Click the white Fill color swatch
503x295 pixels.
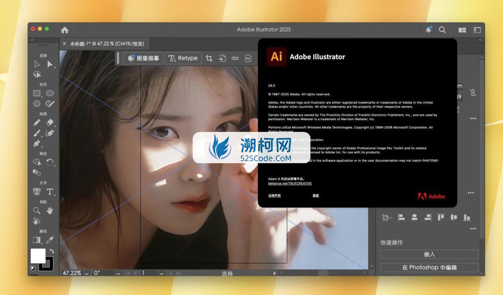[38, 256]
